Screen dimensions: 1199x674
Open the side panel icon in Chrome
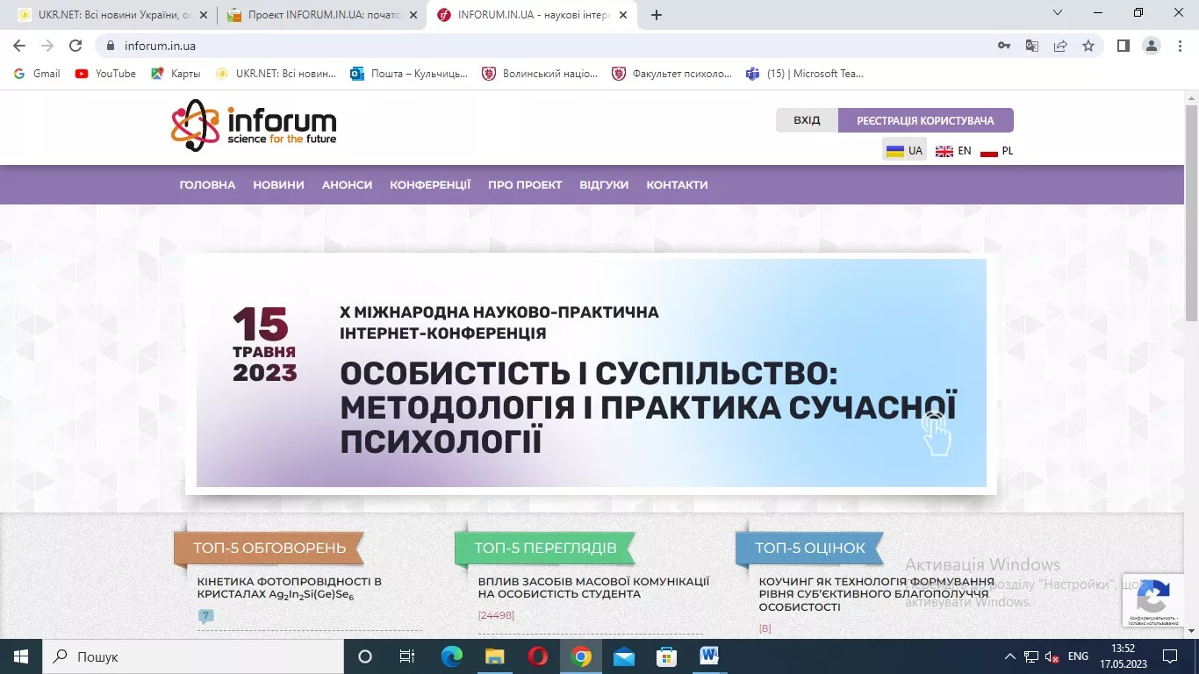click(1123, 45)
